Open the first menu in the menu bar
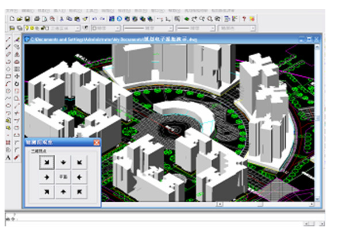The height and width of the screenshot is (227, 338). coord(11,10)
